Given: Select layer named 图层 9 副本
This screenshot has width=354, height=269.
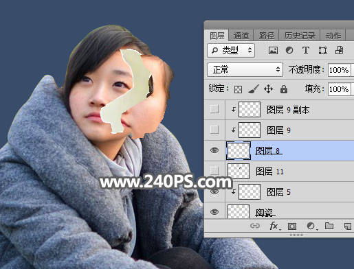Looking at the screenshot, I should tap(288, 110).
